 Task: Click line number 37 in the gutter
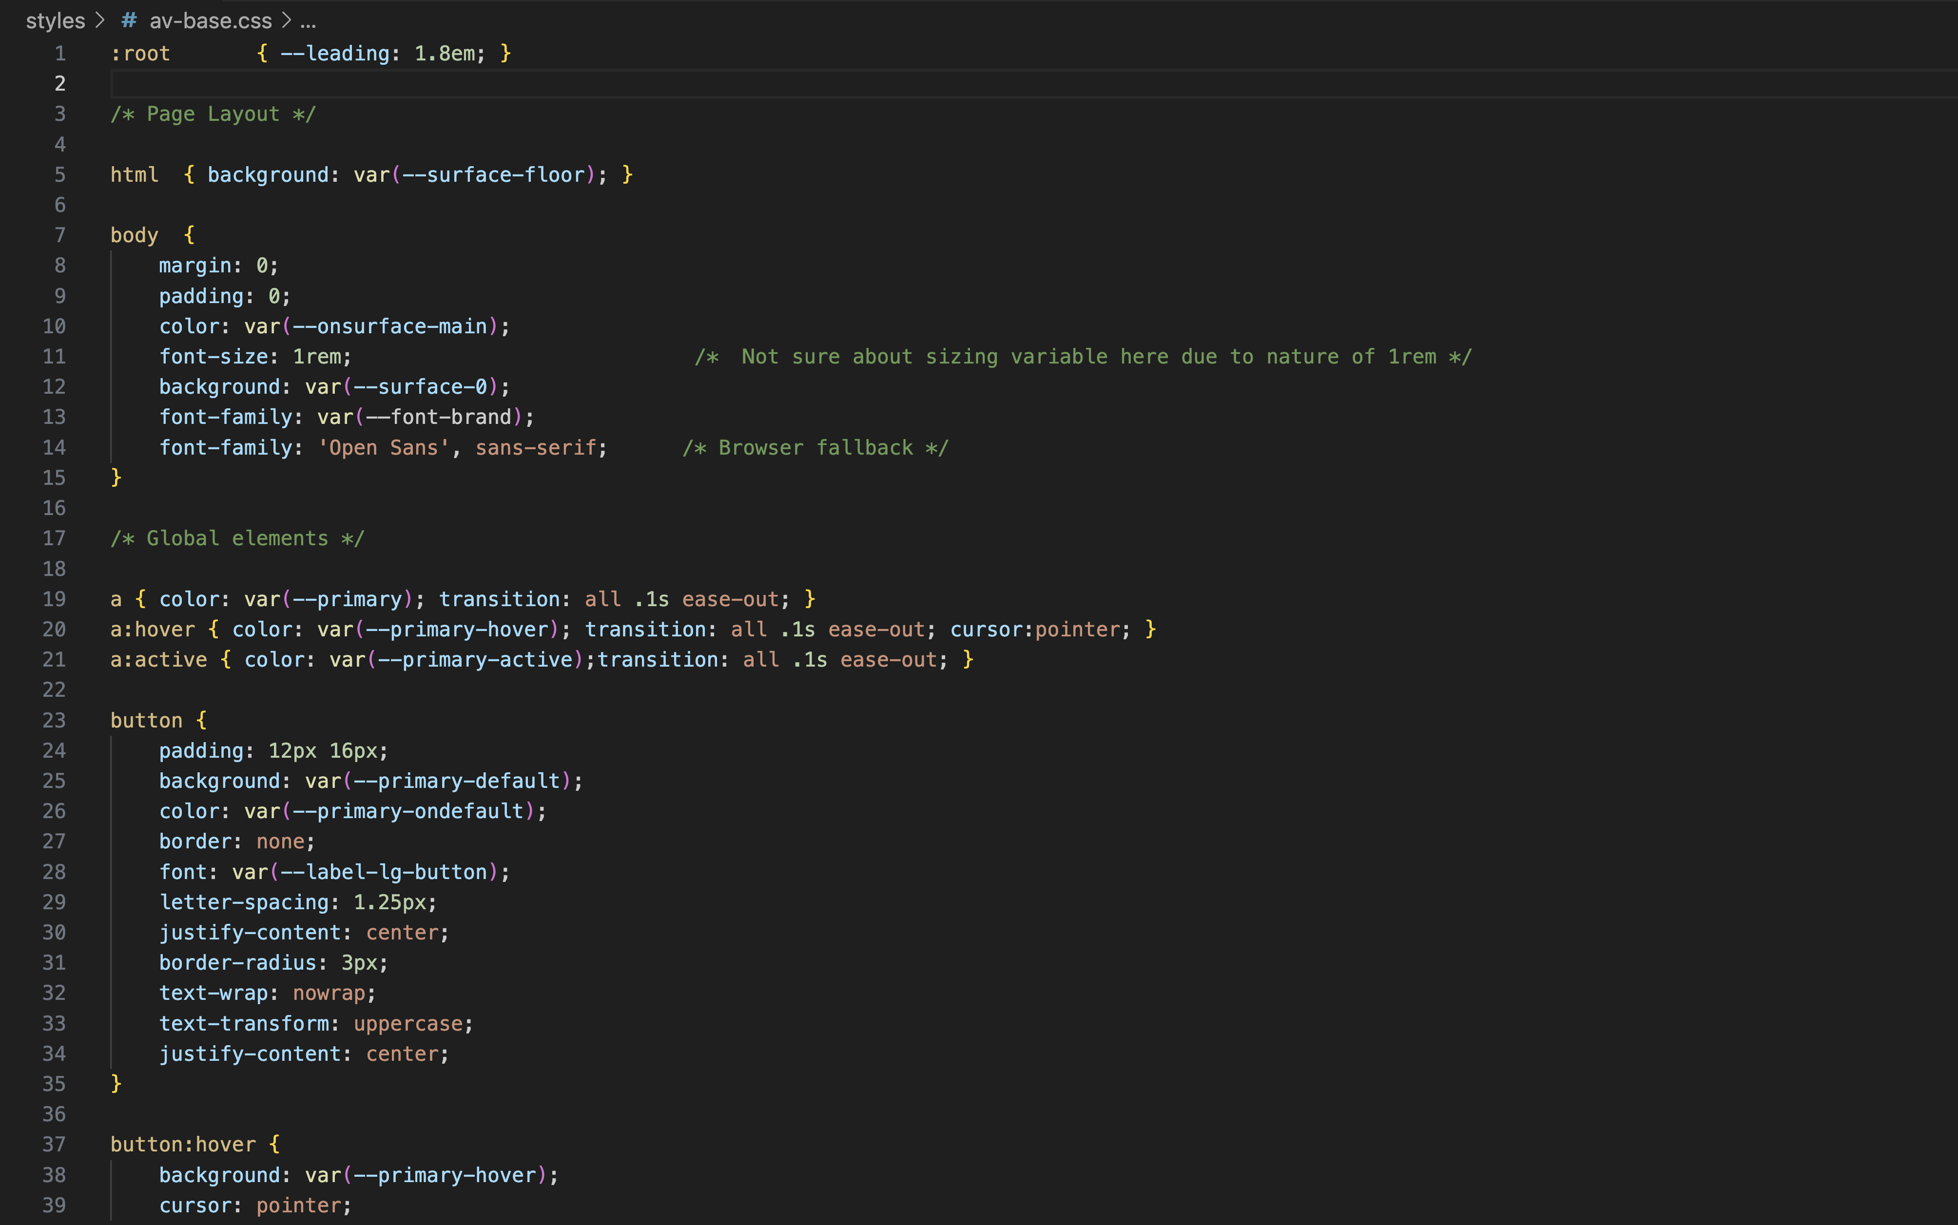coord(54,1144)
